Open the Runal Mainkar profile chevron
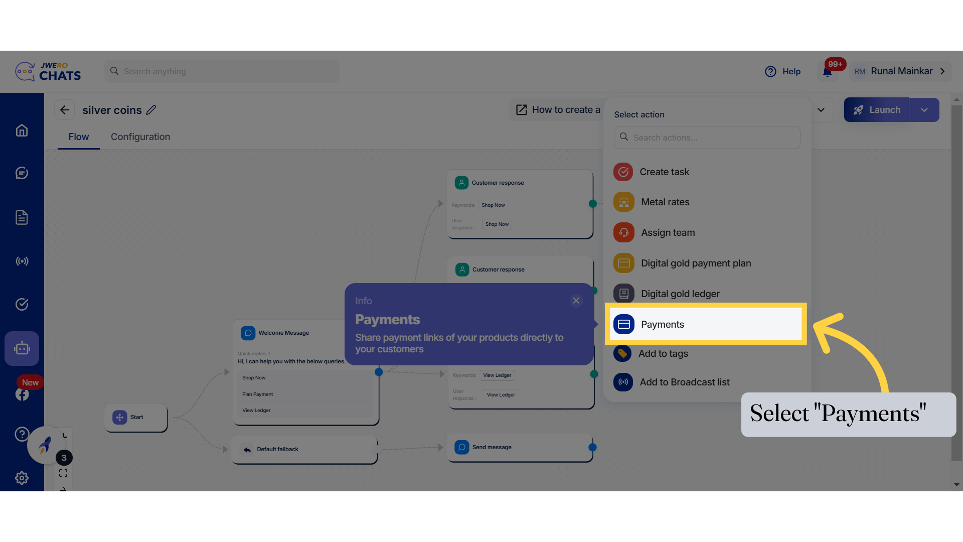 942,71
